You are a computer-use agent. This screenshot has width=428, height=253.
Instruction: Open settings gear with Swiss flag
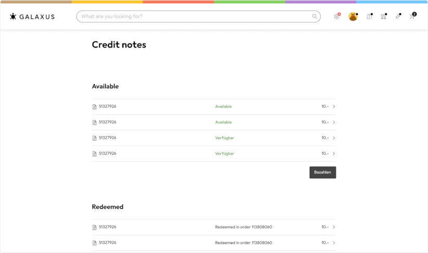[x=337, y=16]
